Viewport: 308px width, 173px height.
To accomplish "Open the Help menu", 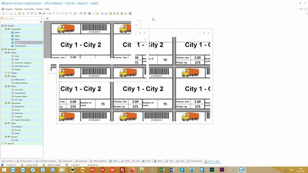I will 47,9.
